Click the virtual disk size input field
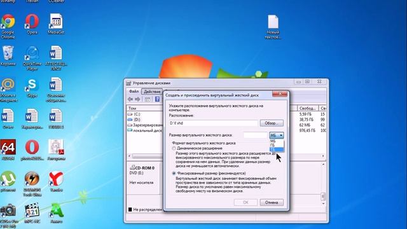The height and width of the screenshot is (229, 407). pyautogui.click(x=255, y=135)
